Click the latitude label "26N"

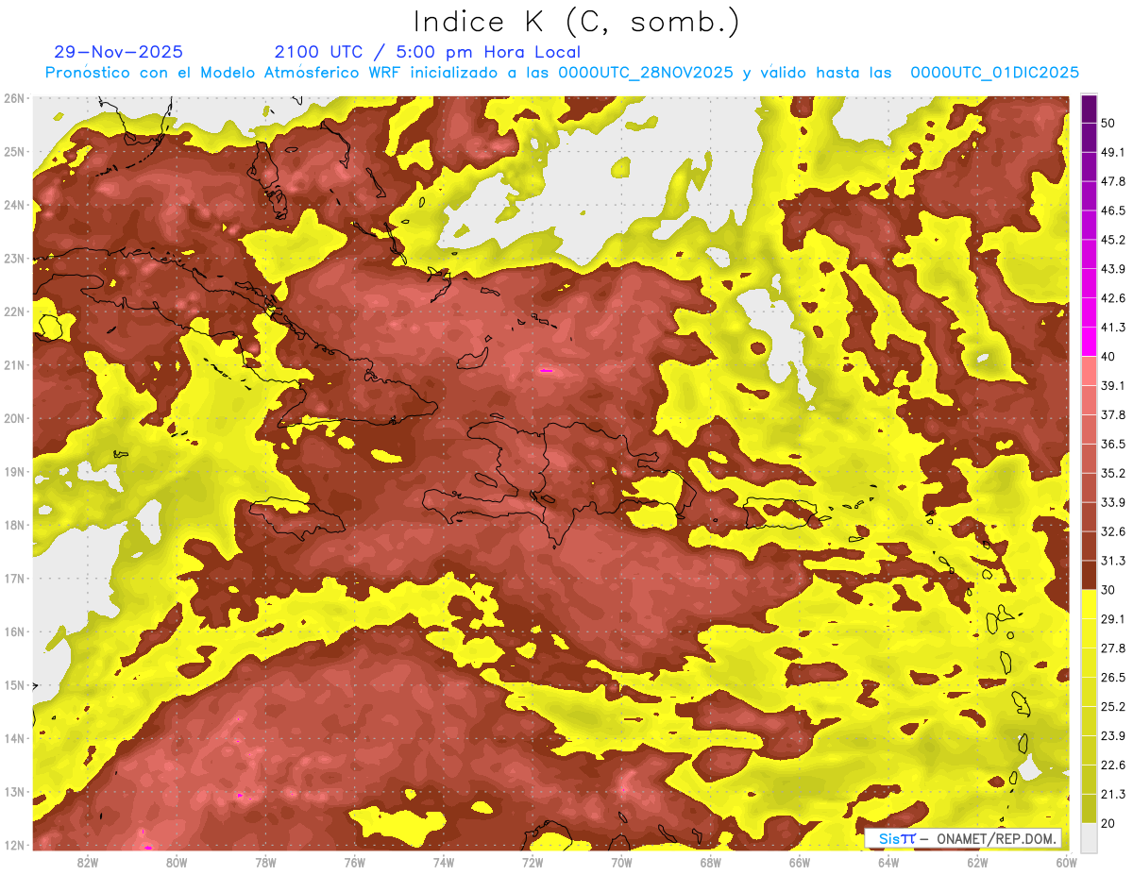pos(14,98)
